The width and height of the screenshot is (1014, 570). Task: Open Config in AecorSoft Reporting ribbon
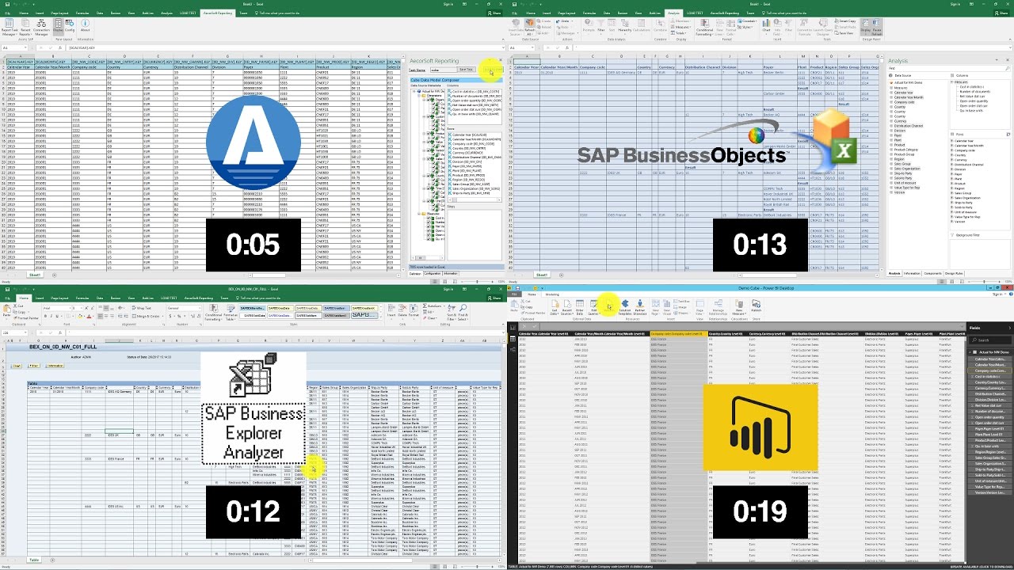(x=70, y=25)
